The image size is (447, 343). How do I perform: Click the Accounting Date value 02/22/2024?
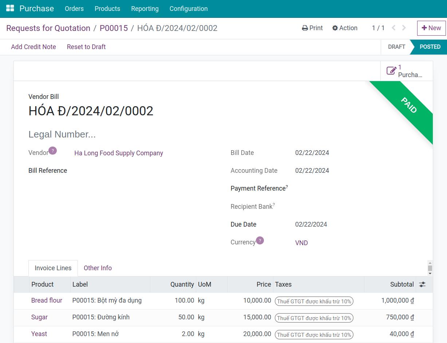pos(312,171)
